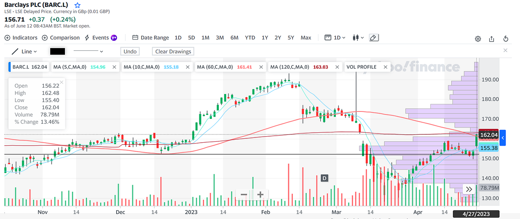Image resolution: width=520 pixels, height=219 pixels.
Task: Click the Undo button
Action: click(x=130, y=51)
